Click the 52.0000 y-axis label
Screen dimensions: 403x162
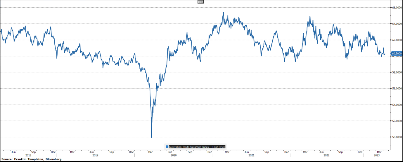[397, 121]
